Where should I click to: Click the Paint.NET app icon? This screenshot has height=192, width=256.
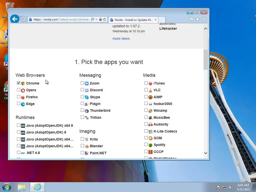pos(87,153)
